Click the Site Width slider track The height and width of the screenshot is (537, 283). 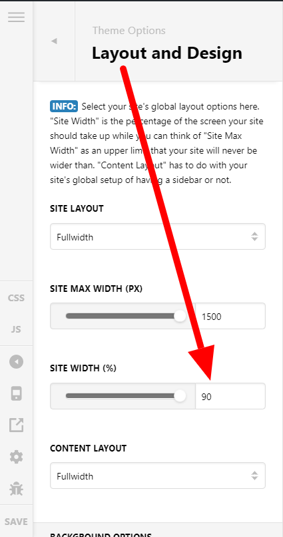click(123, 396)
